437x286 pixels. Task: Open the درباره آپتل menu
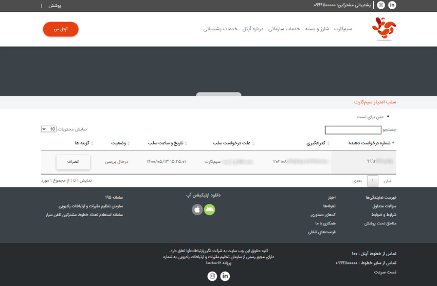click(x=253, y=29)
